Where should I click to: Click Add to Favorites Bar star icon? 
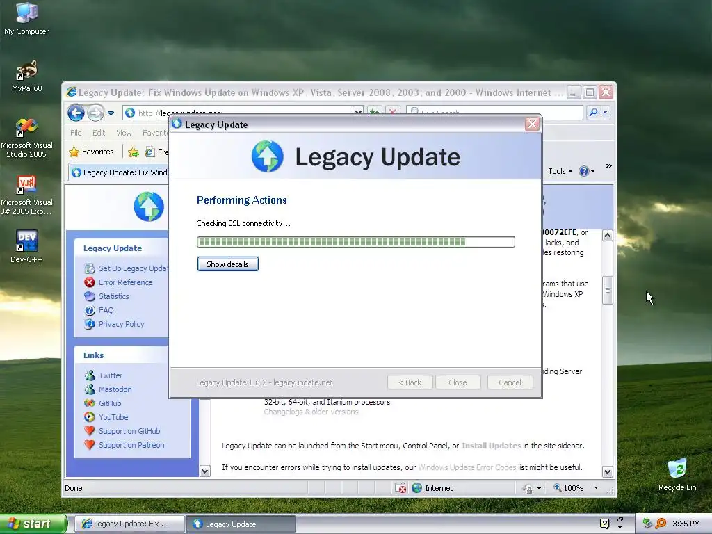(133, 152)
